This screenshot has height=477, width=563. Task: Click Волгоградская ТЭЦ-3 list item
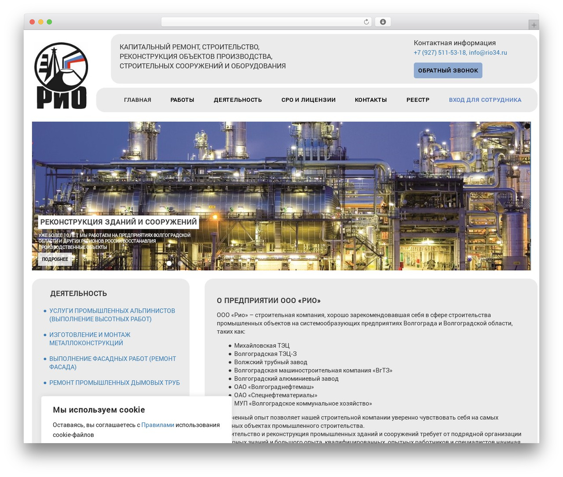[x=265, y=354]
